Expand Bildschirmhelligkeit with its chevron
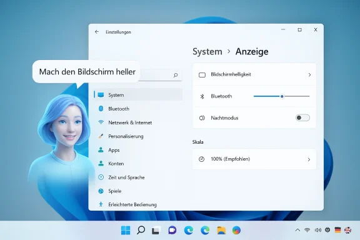The height and width of the screenshot is (240, 360). click(309, 75)
